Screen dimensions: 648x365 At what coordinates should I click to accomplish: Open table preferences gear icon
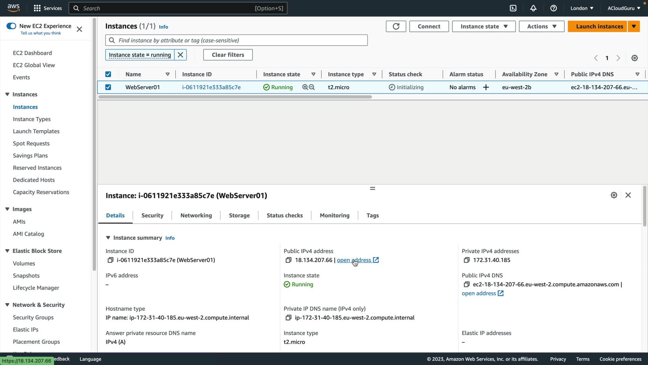tap(634, 58)
